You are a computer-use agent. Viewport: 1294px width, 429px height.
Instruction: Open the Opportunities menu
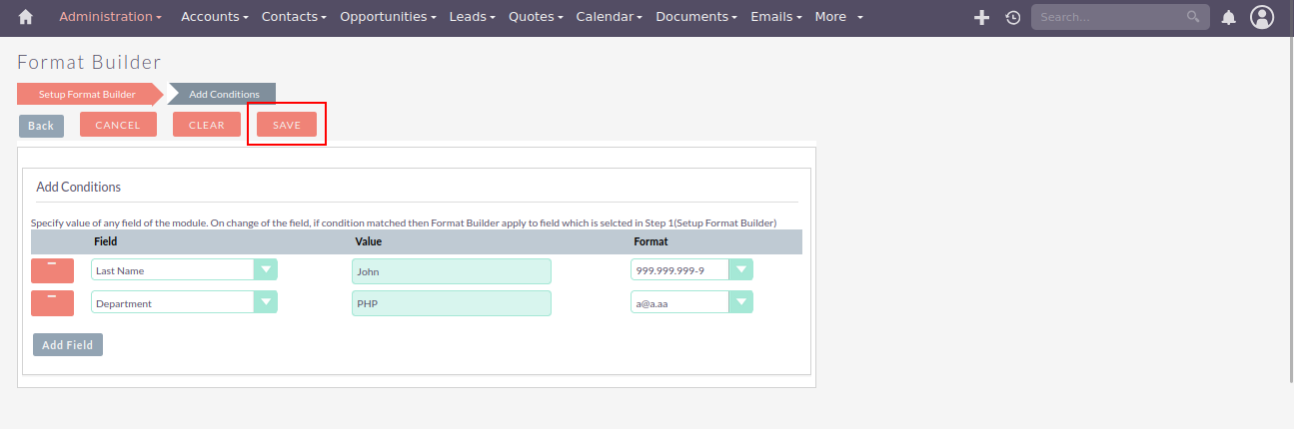click(388, 17)
